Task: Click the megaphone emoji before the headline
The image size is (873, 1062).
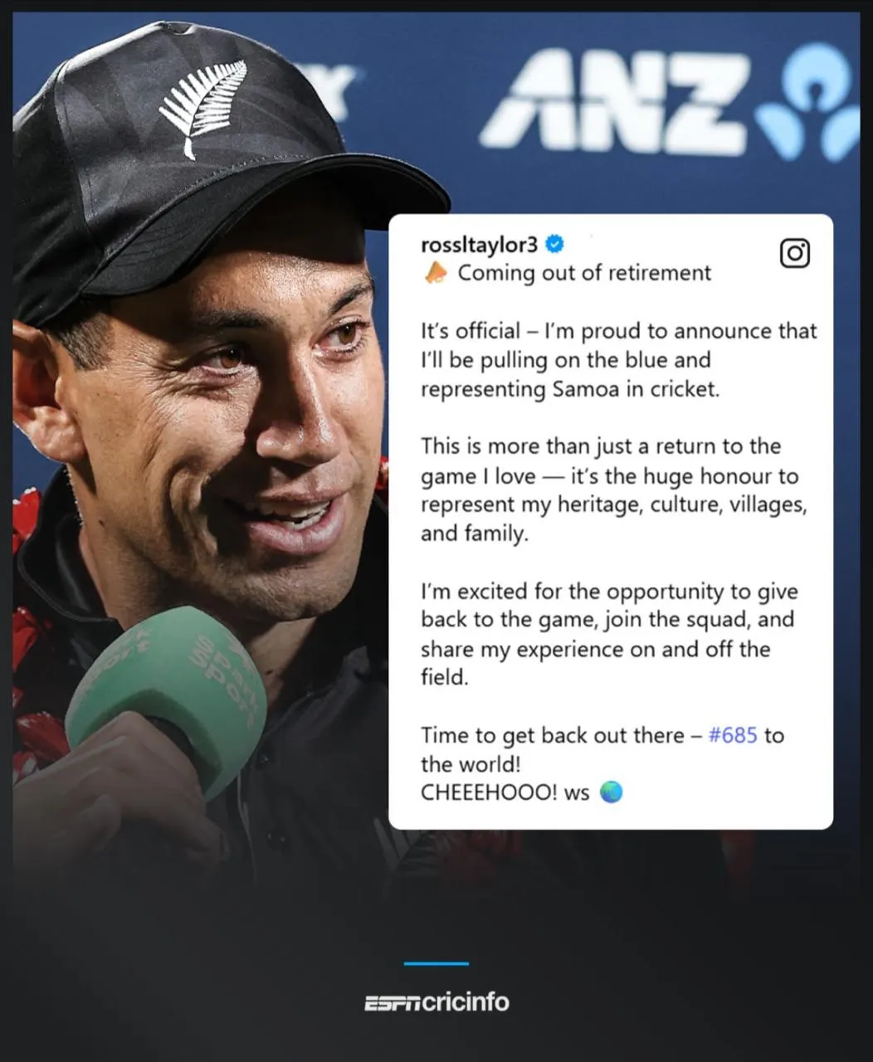Action: 435,272
